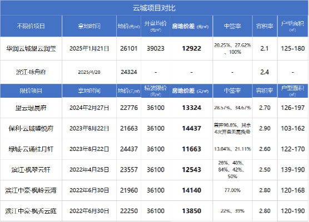This screenshot has width=309, height=222.
Task: Select lottery rate 13.04%、21.11%
Action: coord(232,149)
